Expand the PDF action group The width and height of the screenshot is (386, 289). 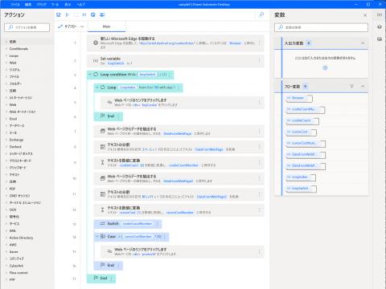click(x=6, y=189)
